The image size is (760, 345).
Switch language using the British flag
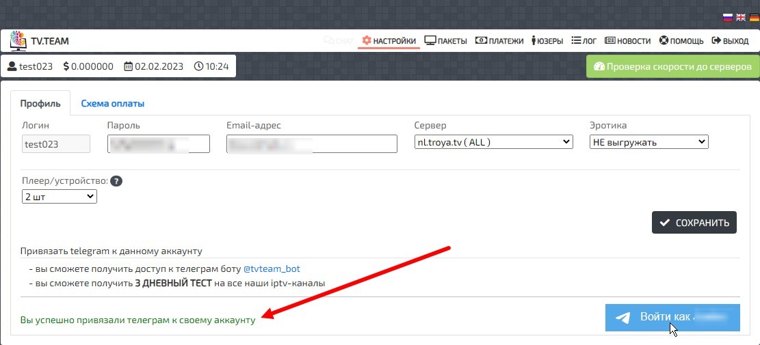click(x=740, y=17)
